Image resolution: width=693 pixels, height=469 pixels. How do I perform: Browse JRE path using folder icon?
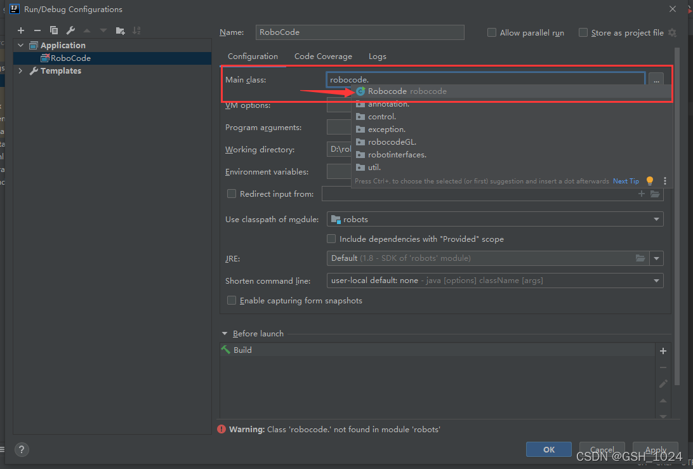point(640,258)
